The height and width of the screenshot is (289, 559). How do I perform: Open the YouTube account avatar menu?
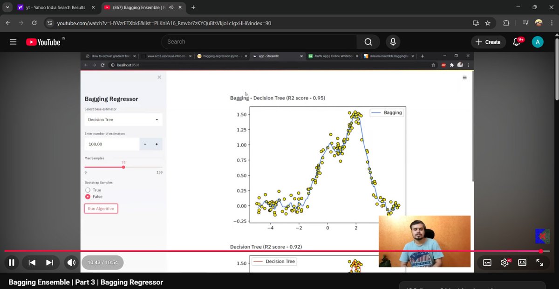pos(538,42)
